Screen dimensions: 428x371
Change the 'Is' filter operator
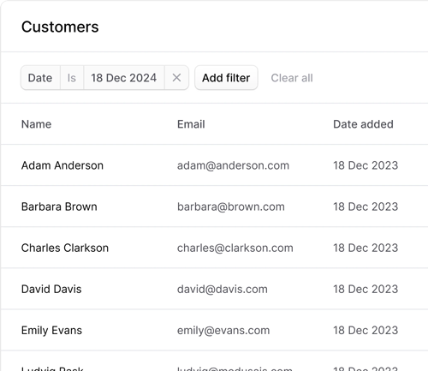click(x=72, y=78)
